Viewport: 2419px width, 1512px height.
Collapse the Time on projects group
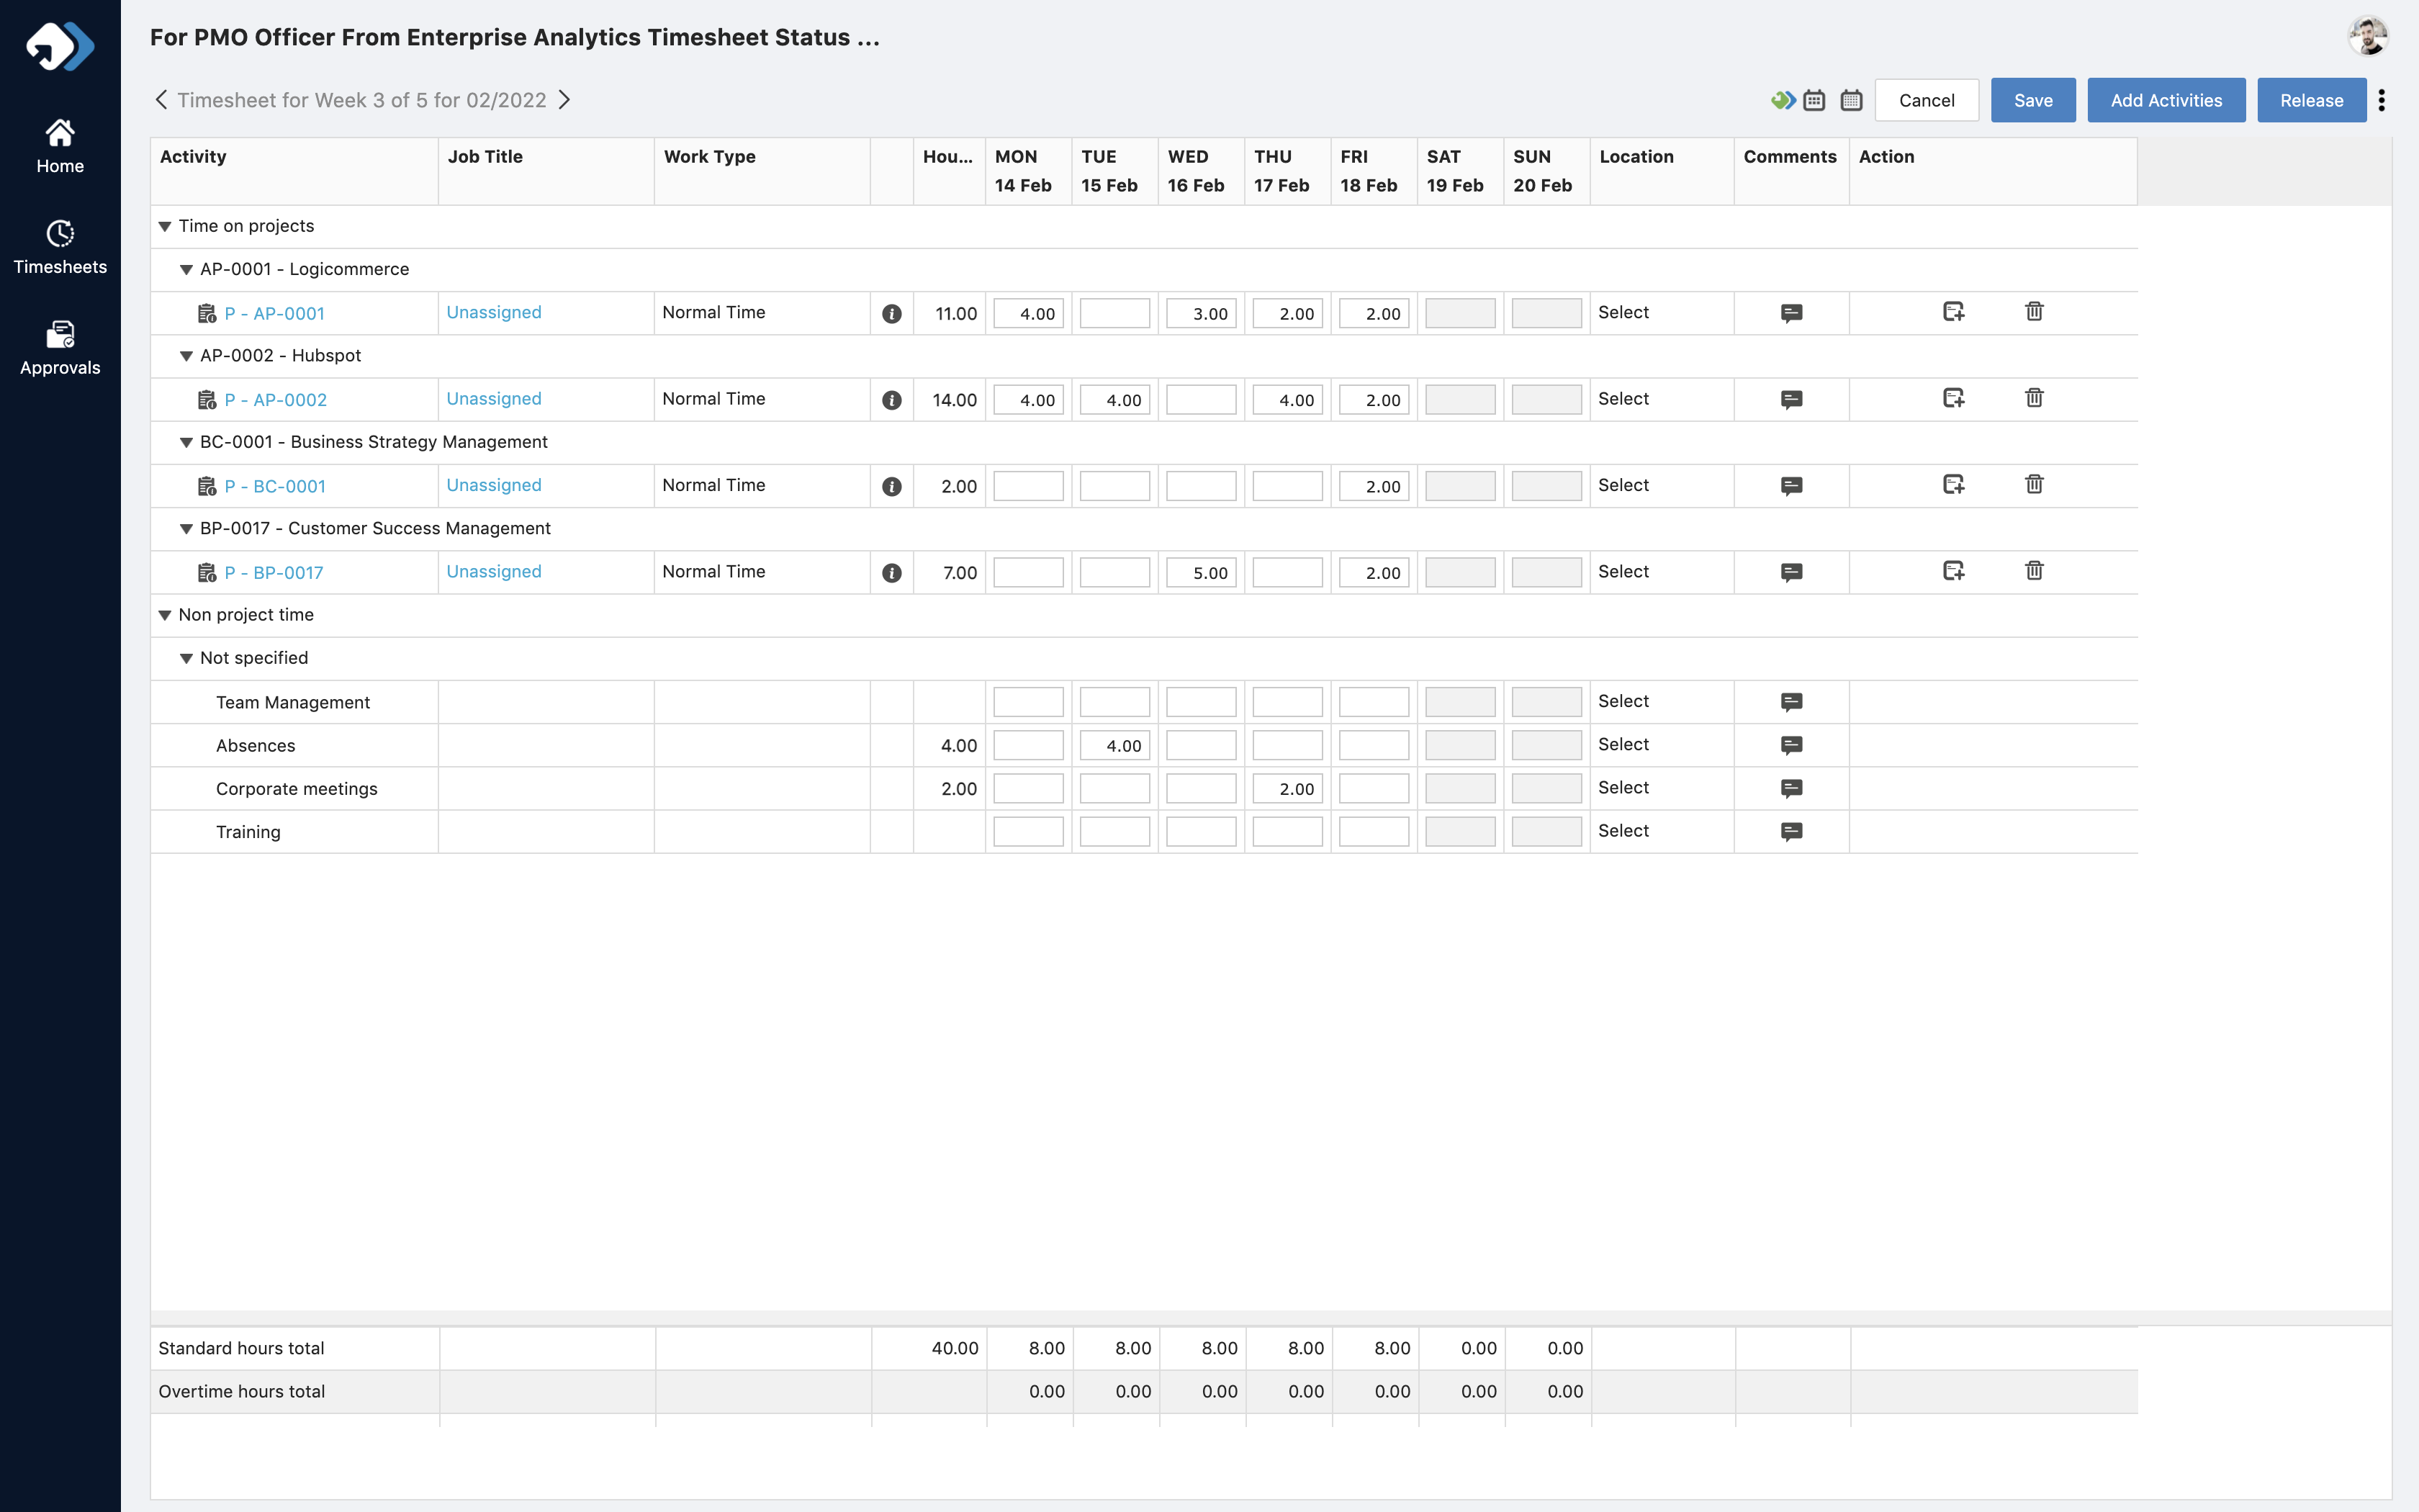click(165, 227)
